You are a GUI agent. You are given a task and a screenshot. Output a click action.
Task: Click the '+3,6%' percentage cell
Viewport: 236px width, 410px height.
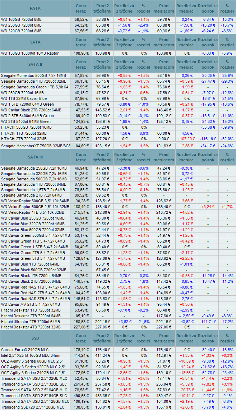point(143,378)
